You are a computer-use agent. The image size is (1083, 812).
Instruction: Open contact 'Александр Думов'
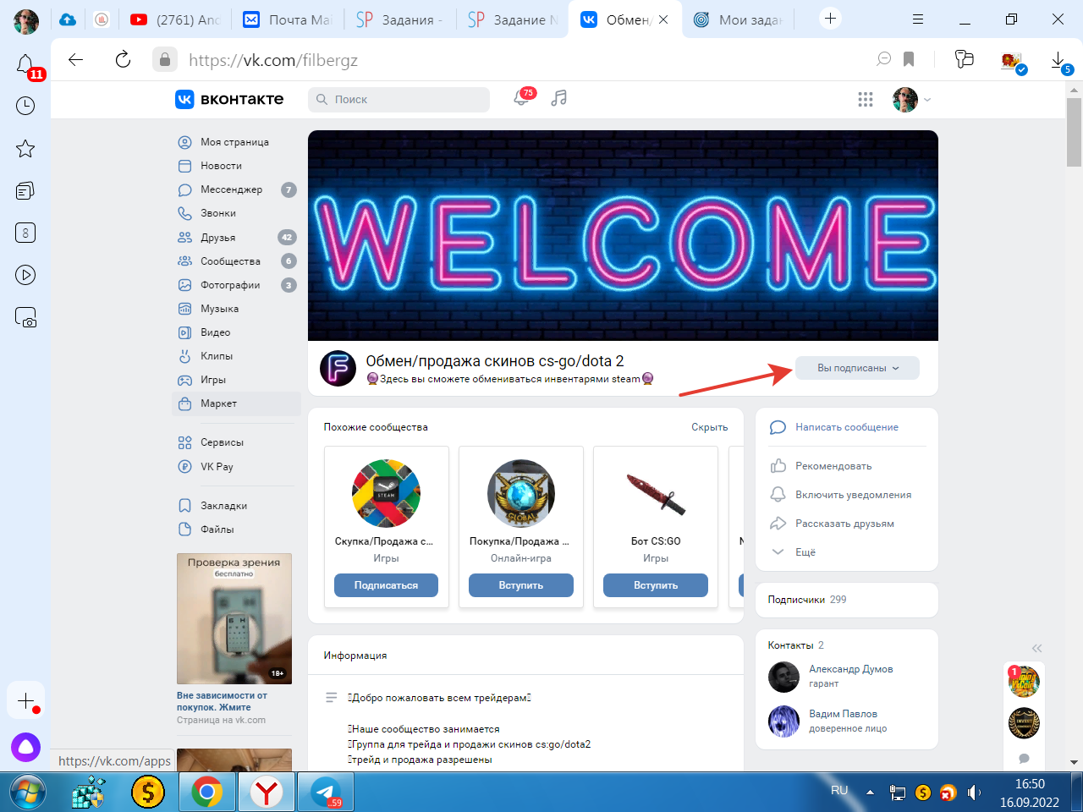[x=850, y=669]
